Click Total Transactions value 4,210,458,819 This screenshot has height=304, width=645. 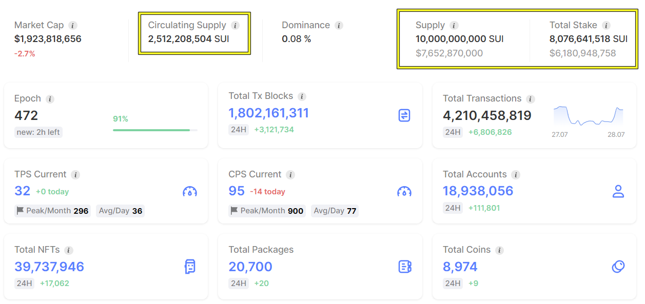pos(487,115)
